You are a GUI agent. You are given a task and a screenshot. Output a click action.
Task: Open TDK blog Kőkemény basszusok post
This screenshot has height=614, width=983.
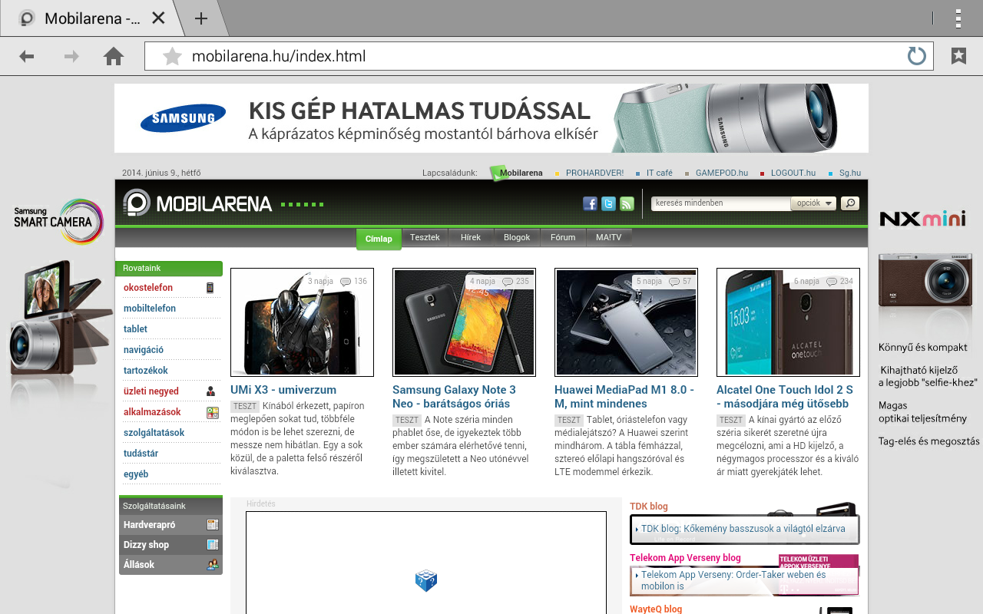pos(743,529)
